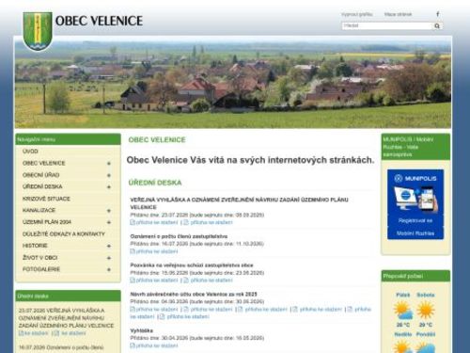This screenshot has height=353, width=470.
Task: Open the Mapa stránek link
Action: 398,14
